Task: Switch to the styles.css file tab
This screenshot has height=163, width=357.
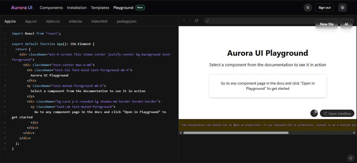Action: click(x=53, y=21)
